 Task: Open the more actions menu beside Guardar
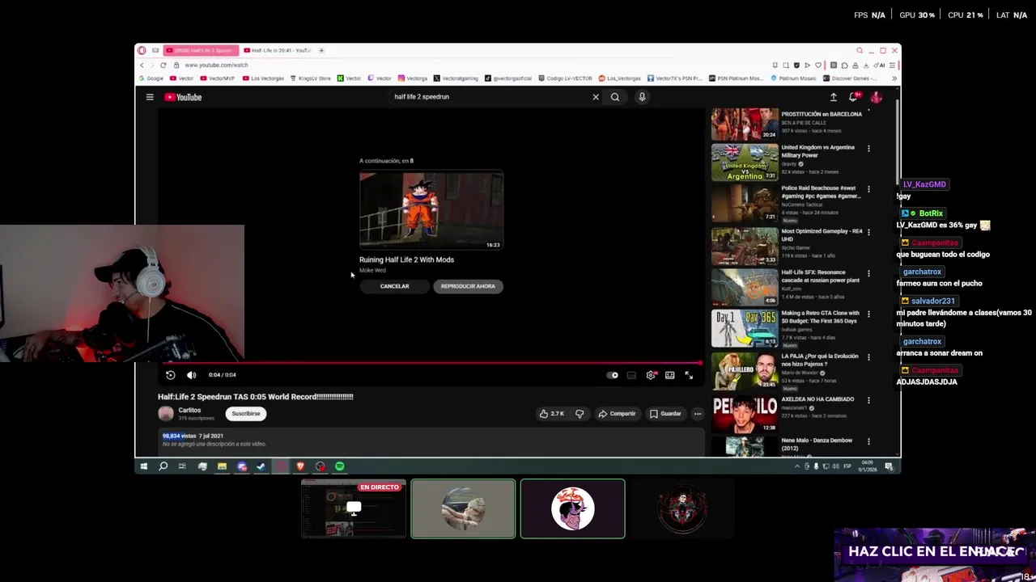click(x=697, y=414)
